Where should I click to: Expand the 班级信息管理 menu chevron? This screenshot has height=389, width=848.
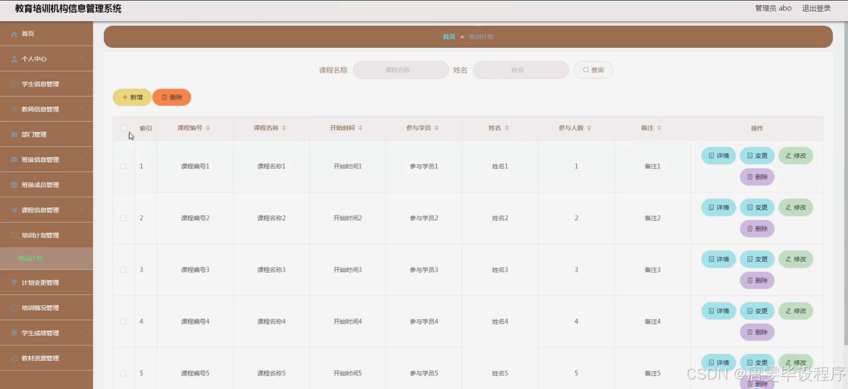pyautogui.click(x=82, y=159)
